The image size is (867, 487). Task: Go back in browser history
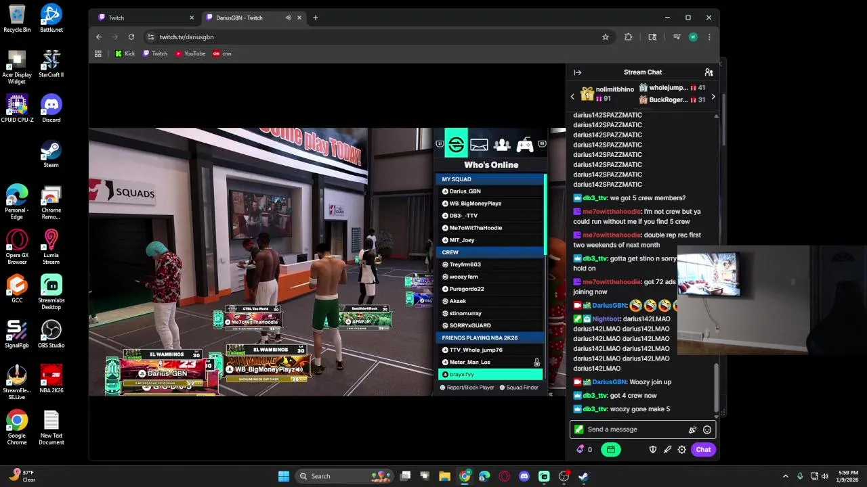point(99,37)
